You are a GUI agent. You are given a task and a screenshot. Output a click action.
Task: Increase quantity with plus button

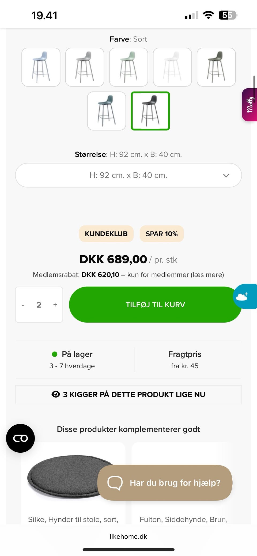point(55,305)
